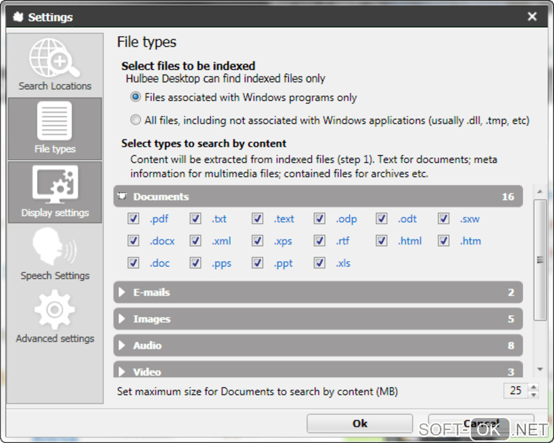Screen dimensions: 554x443
Task: Click the Documents count 16
Action: point(508,197)
